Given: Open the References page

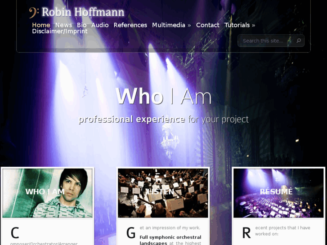Looking at the screenshot, I should (x=130, y=25).
